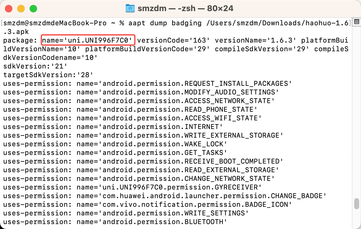Click the home folder proxy icon in title bar
This screenshot has height=229, width=361.
click(130, 8)
